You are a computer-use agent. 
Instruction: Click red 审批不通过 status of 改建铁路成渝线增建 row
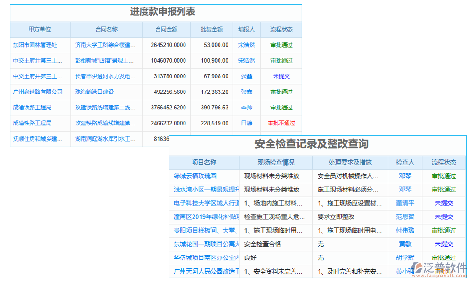tap(281, 123)
